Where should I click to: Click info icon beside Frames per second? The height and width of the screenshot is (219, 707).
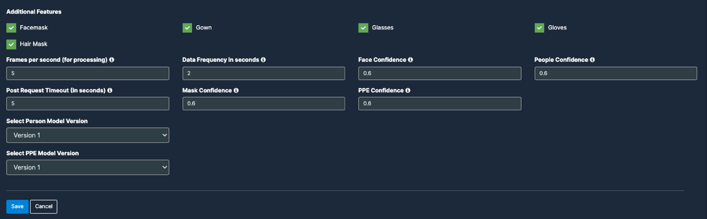point(111,60)
